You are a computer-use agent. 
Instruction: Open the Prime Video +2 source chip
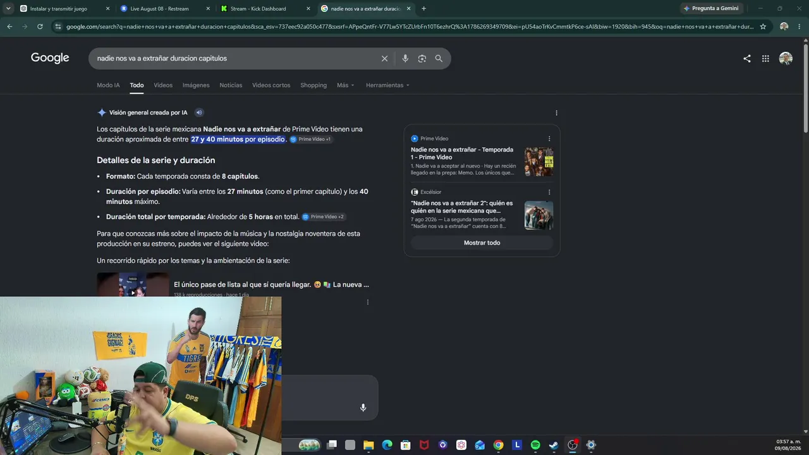[323, 217]
